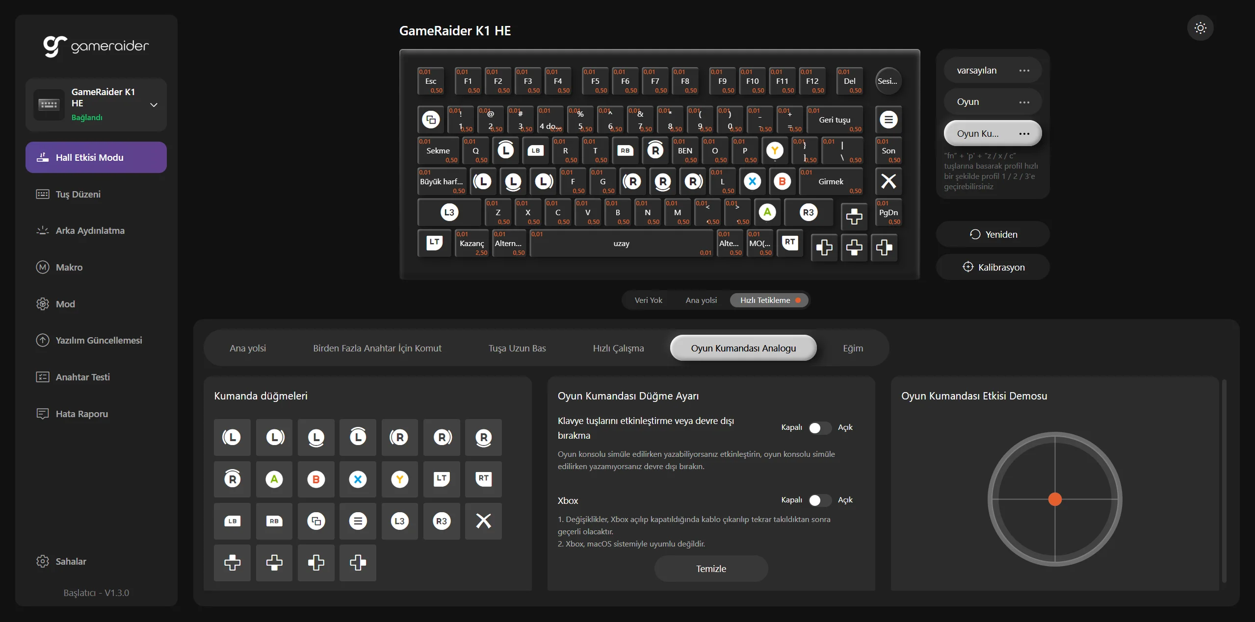Image resolution: width=1255 pixels, height=622 pixels.
Task: Expand the GameRaider K1 HE device dropdown
Action: [x=154, y=105]
